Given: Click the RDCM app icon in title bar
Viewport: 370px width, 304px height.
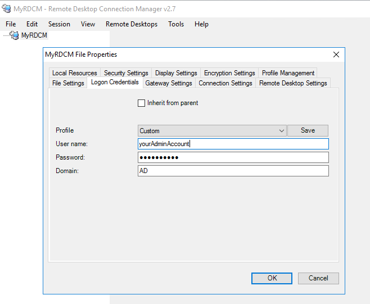Looking at the screenshot, I should pos(7,8).
